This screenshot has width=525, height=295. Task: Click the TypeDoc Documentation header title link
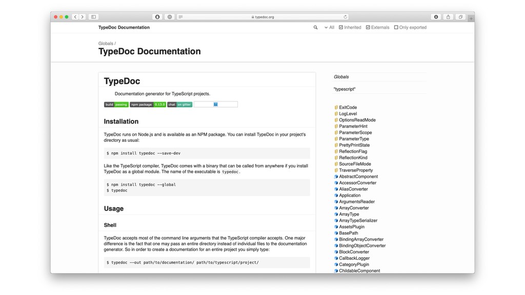[x=124, y=28]
